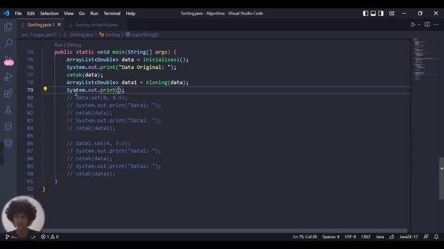
Task: Click the sync changes status icon
Action: [x=33, y=237]
